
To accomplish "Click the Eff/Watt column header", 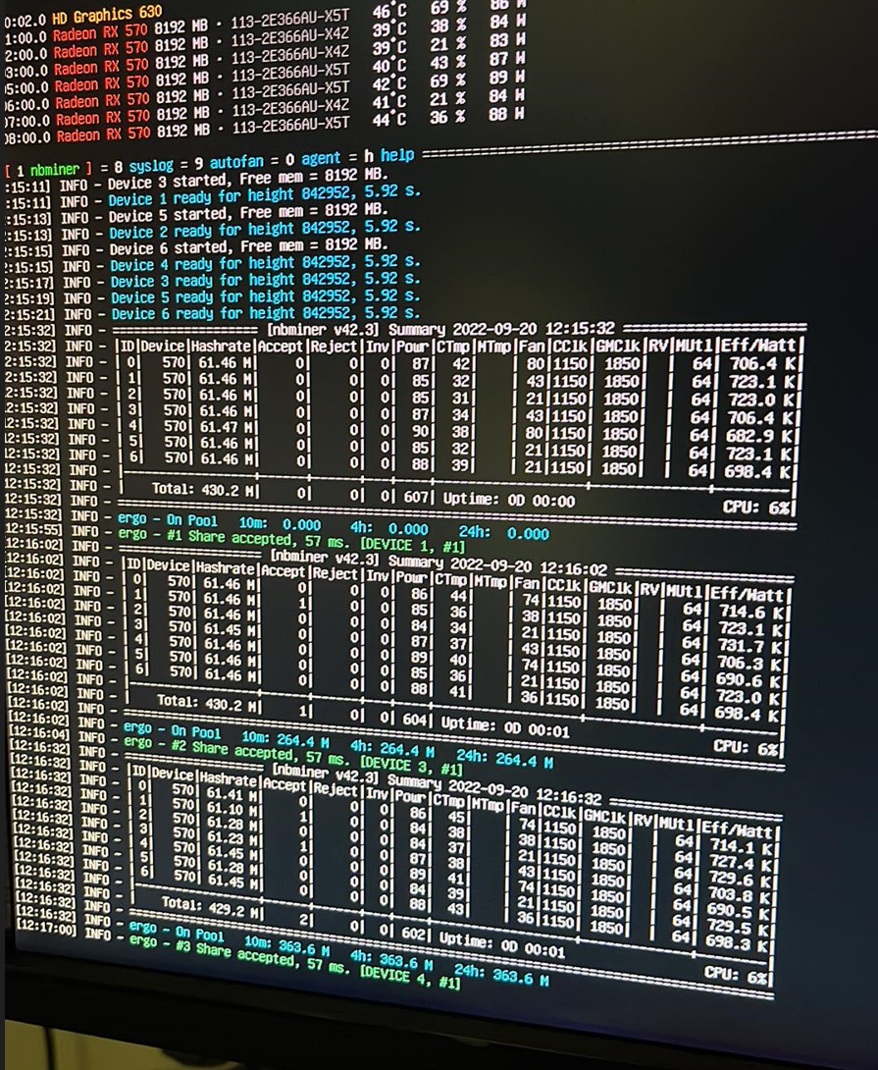I will click(x=760, y=344).
